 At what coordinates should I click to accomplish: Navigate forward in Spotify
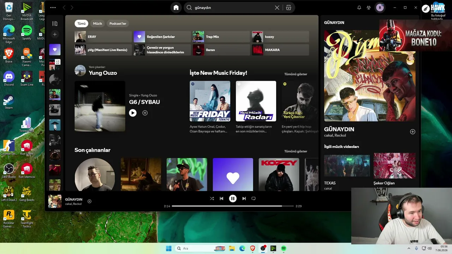click(72, 7)
